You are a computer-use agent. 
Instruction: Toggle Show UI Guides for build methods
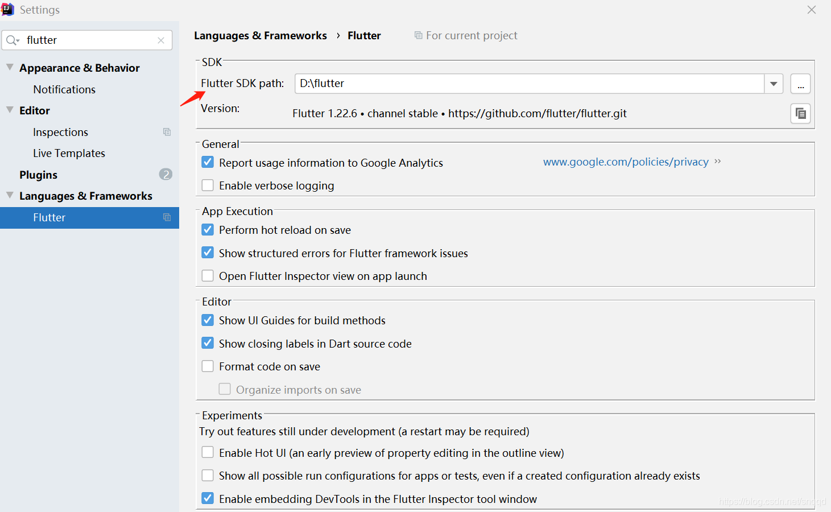(208, 320)
